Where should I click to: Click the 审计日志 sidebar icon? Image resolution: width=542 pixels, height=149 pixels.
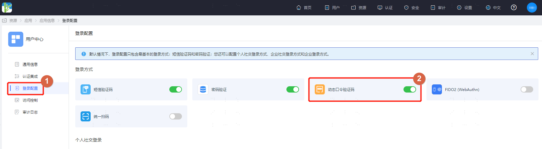click(17, 112)
